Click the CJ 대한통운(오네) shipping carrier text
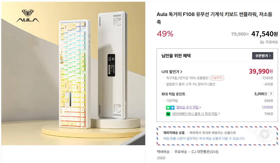Screen dimensions: 280x163 click(x=204, y=151)
